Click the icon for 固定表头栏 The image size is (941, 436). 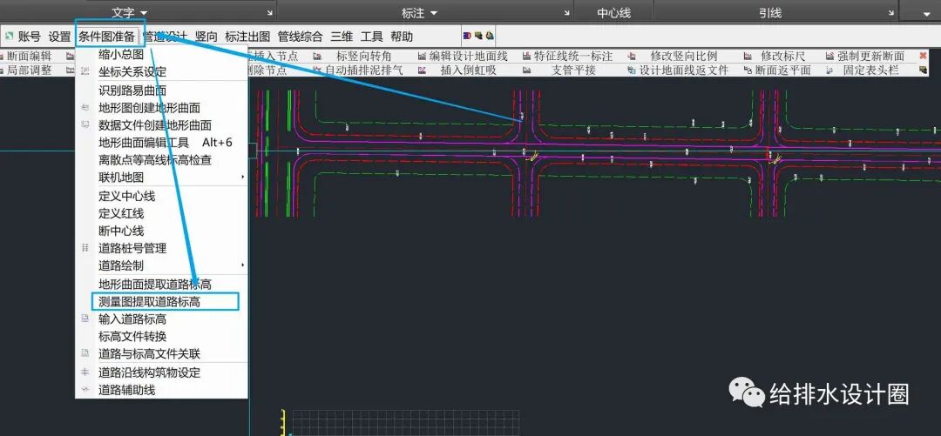click(830, 70)
